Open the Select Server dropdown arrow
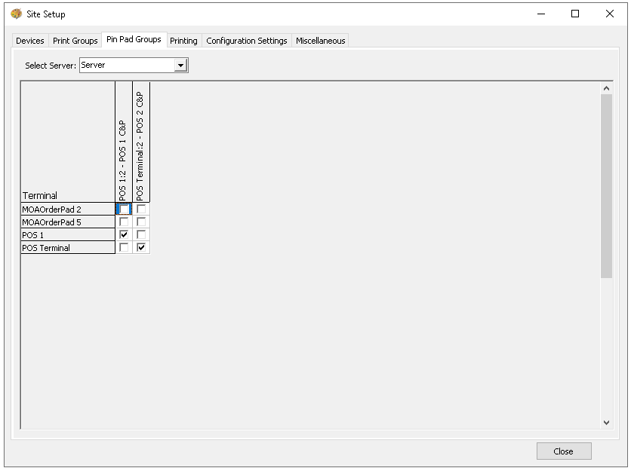This screenshot has width=631, height=468. click(180, 66)
